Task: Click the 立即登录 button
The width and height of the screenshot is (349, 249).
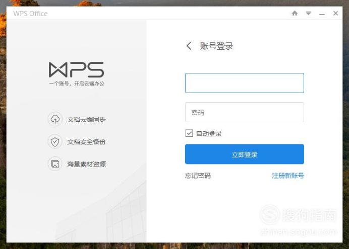Action: pyautogui.click(x=245, y=154)
